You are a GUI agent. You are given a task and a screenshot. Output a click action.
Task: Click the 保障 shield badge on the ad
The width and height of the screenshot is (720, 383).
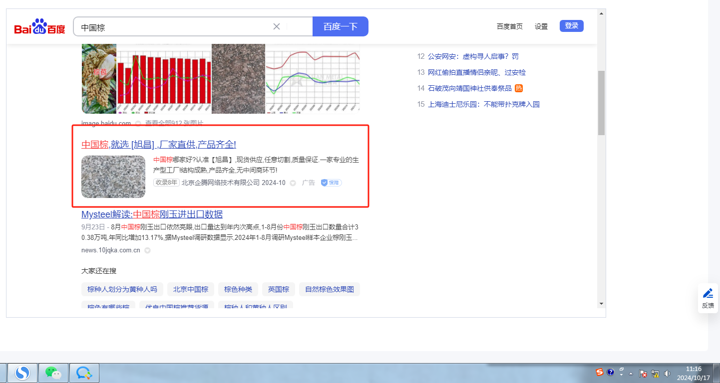coord(332,183)
